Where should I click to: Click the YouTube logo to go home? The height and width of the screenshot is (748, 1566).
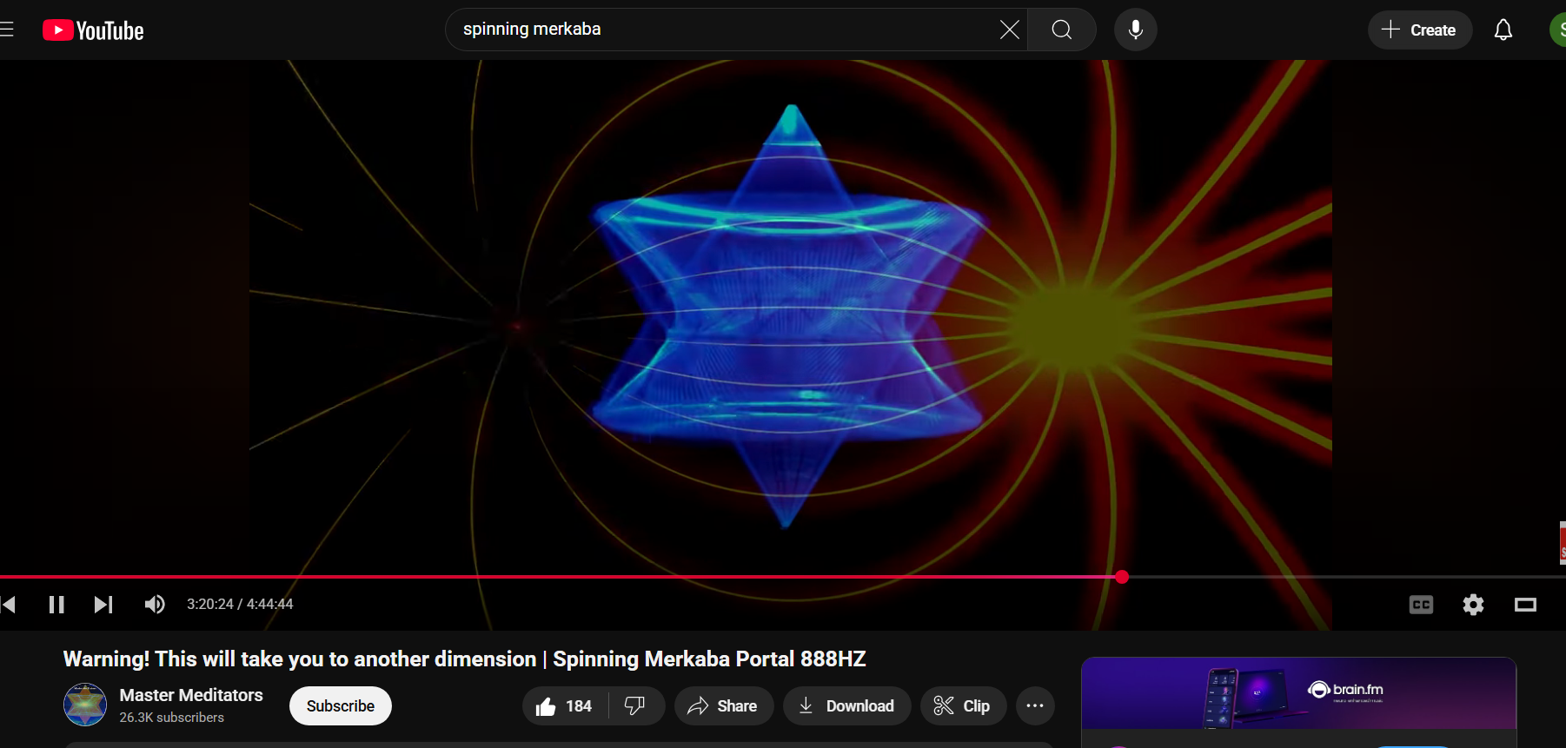93,30
